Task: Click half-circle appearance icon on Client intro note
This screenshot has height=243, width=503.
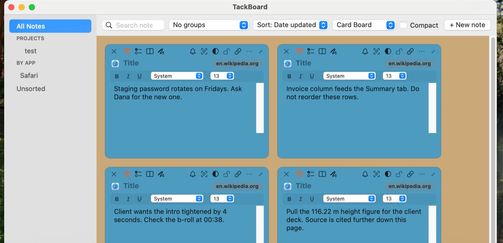Action: (x=216, y=174)
